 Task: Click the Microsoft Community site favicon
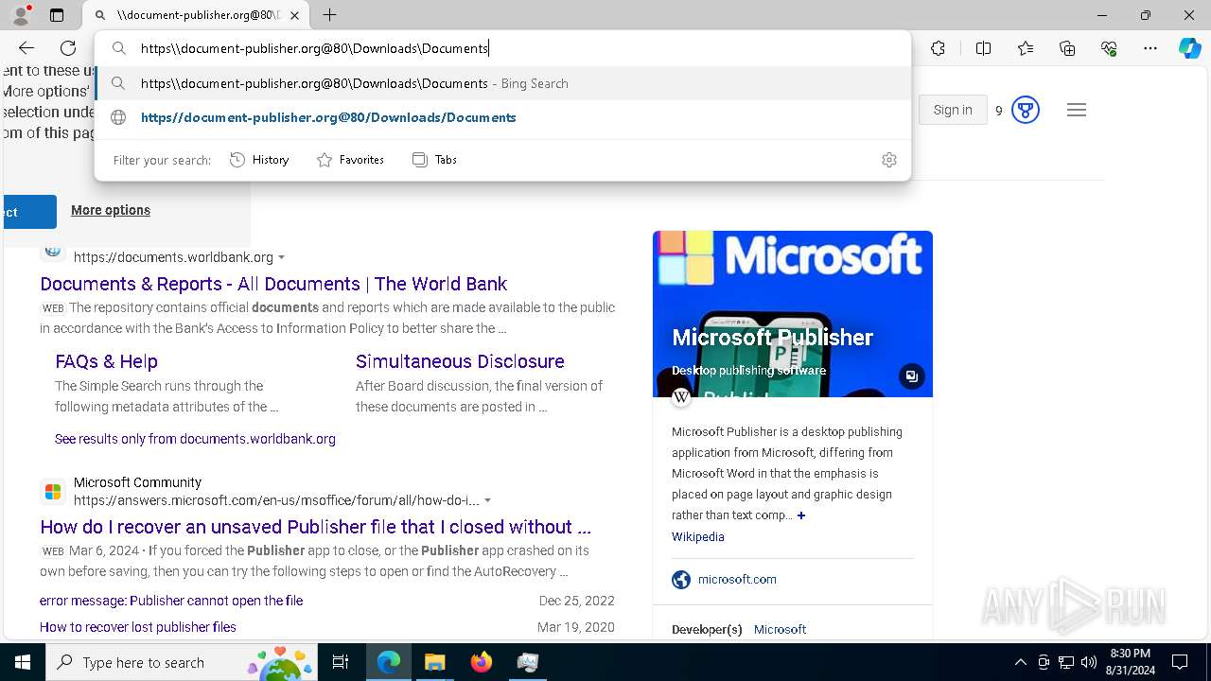(53, 492)
